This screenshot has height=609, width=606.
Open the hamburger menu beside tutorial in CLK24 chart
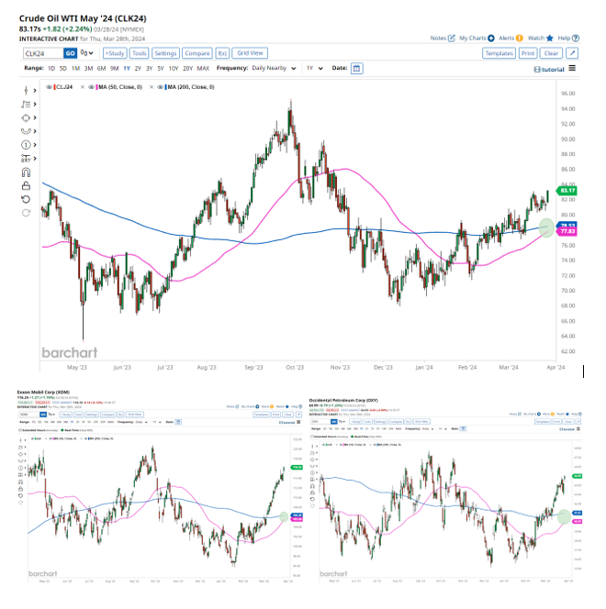(572, 69)
